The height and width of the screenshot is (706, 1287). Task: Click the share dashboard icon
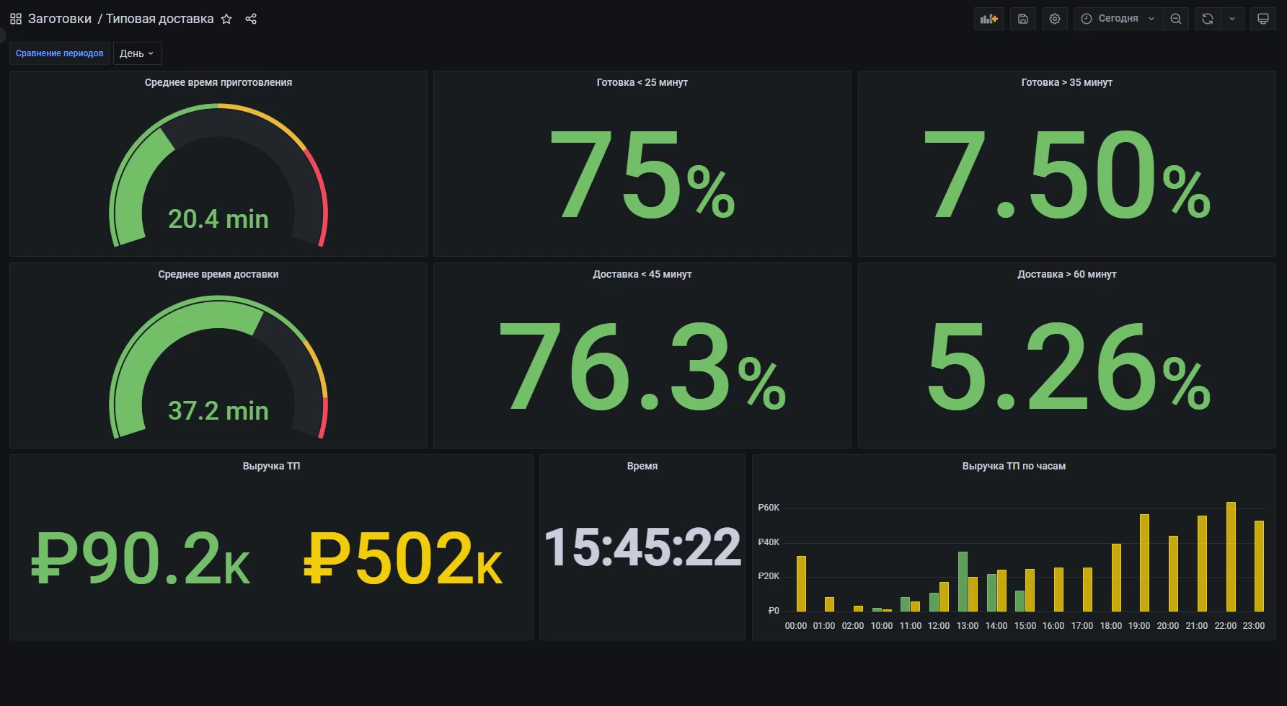point(251,19)
